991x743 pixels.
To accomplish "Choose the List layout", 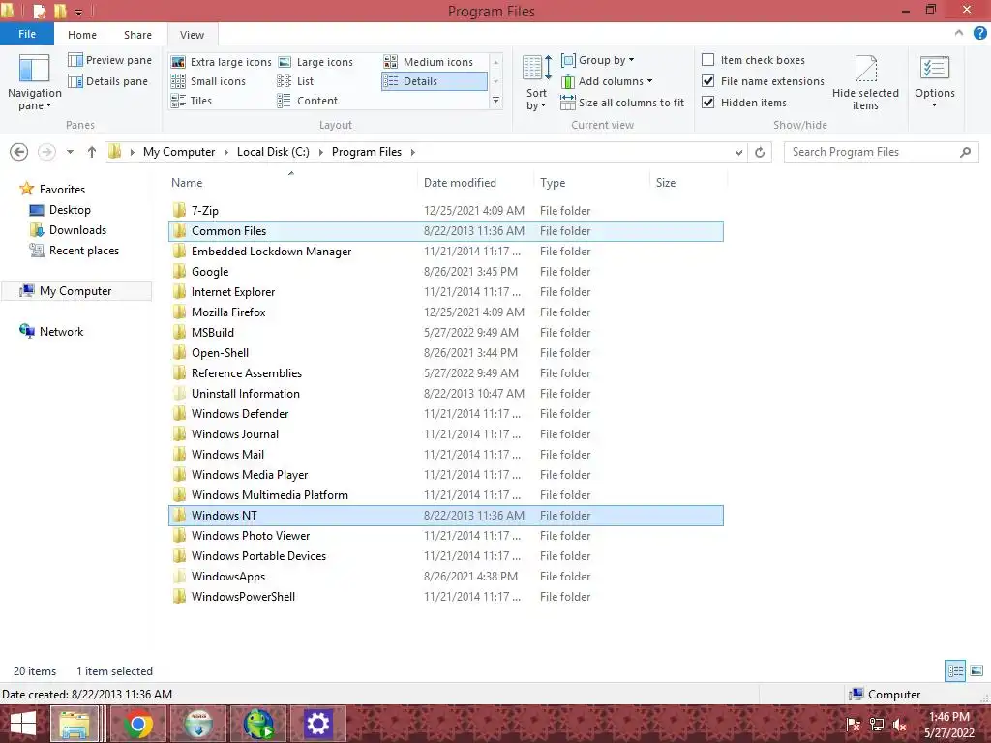I will [x=296, y=81].
